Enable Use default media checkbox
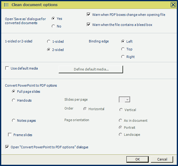Screen dimensions: 178x166 pos(7,68)
